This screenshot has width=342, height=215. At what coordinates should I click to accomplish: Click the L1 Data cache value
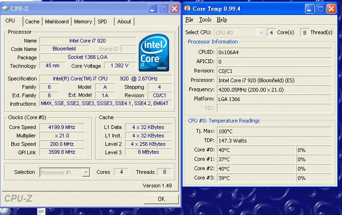point(149,127)
